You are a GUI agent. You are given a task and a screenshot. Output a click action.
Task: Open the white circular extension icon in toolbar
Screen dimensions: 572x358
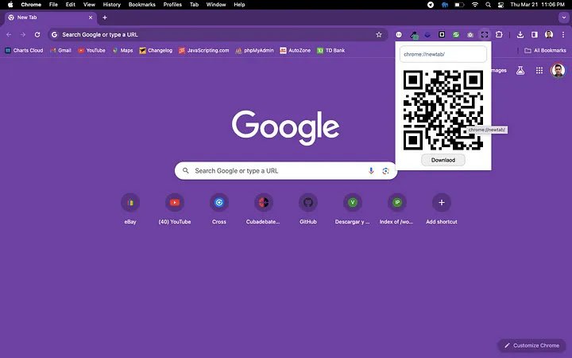coord(399,35)
